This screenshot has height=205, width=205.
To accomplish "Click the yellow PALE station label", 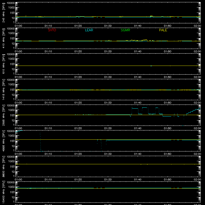I will pyautogui.click(x=163, y=30).
